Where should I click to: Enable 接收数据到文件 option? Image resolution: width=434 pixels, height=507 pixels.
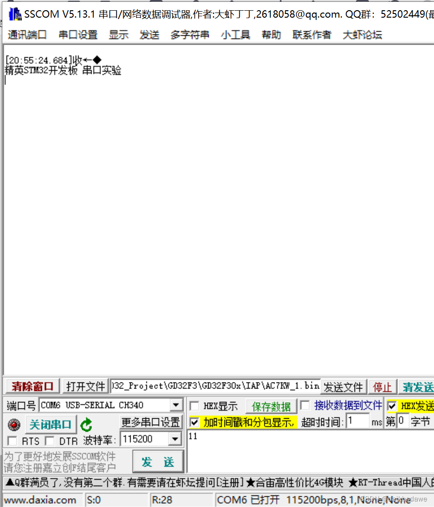coord(305,405)
